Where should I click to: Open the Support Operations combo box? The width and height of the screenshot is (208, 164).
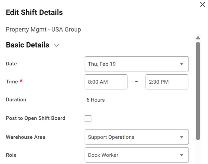[x=136, y=137]
